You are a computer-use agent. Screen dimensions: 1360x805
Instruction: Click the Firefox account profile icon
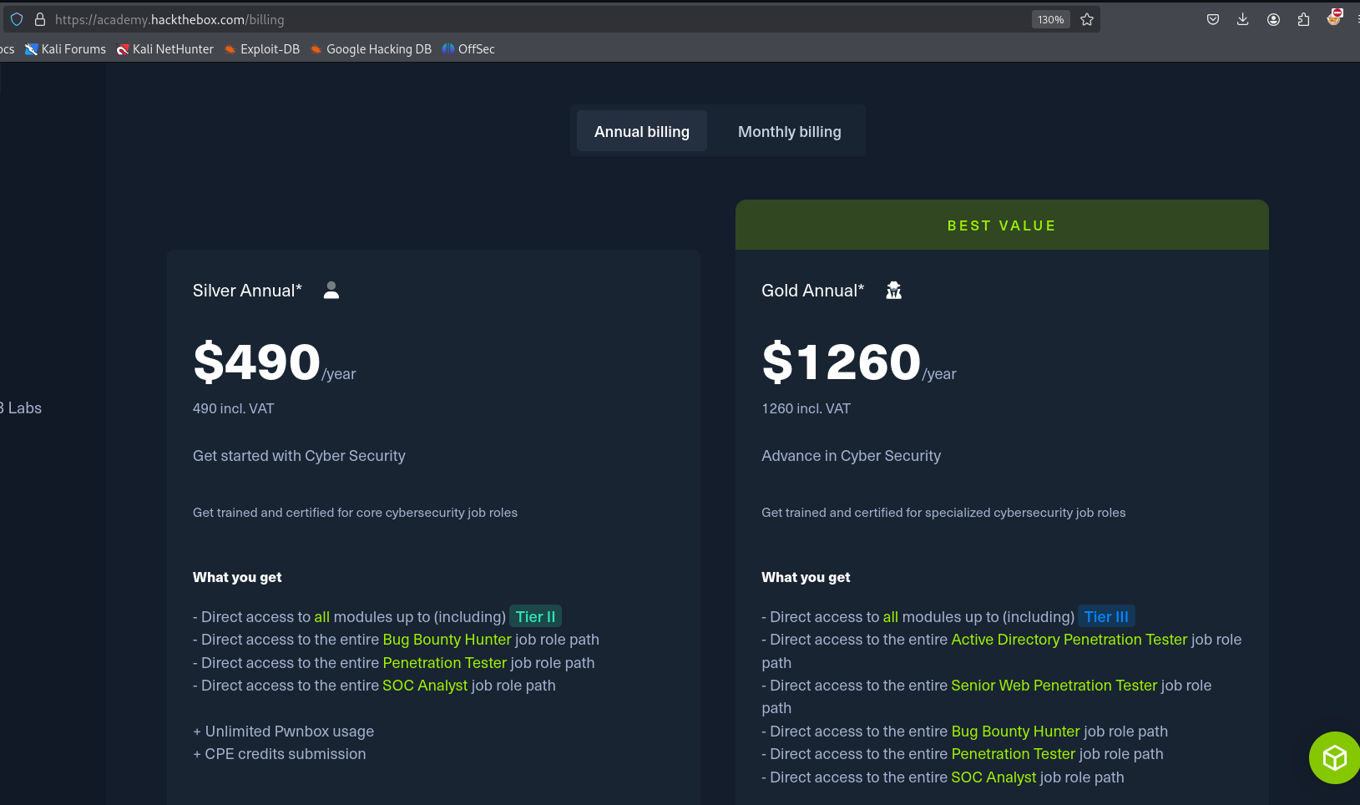click(x=1273, y=19)
